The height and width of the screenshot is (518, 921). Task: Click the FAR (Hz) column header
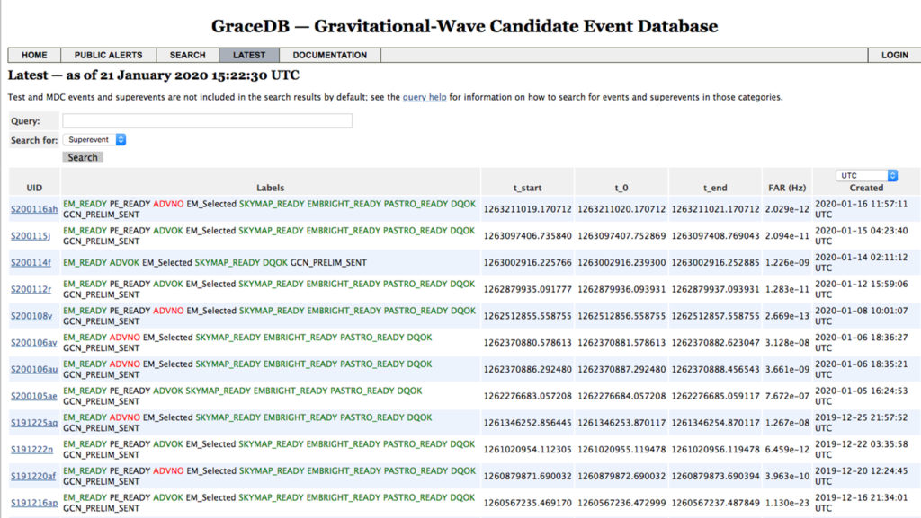(787, 188)
